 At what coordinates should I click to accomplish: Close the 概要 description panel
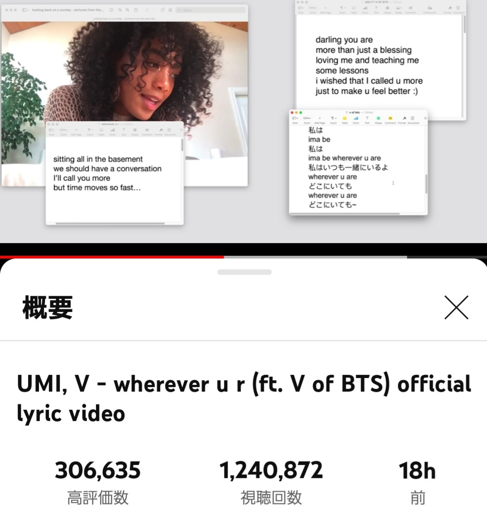(x=456, y=307)
